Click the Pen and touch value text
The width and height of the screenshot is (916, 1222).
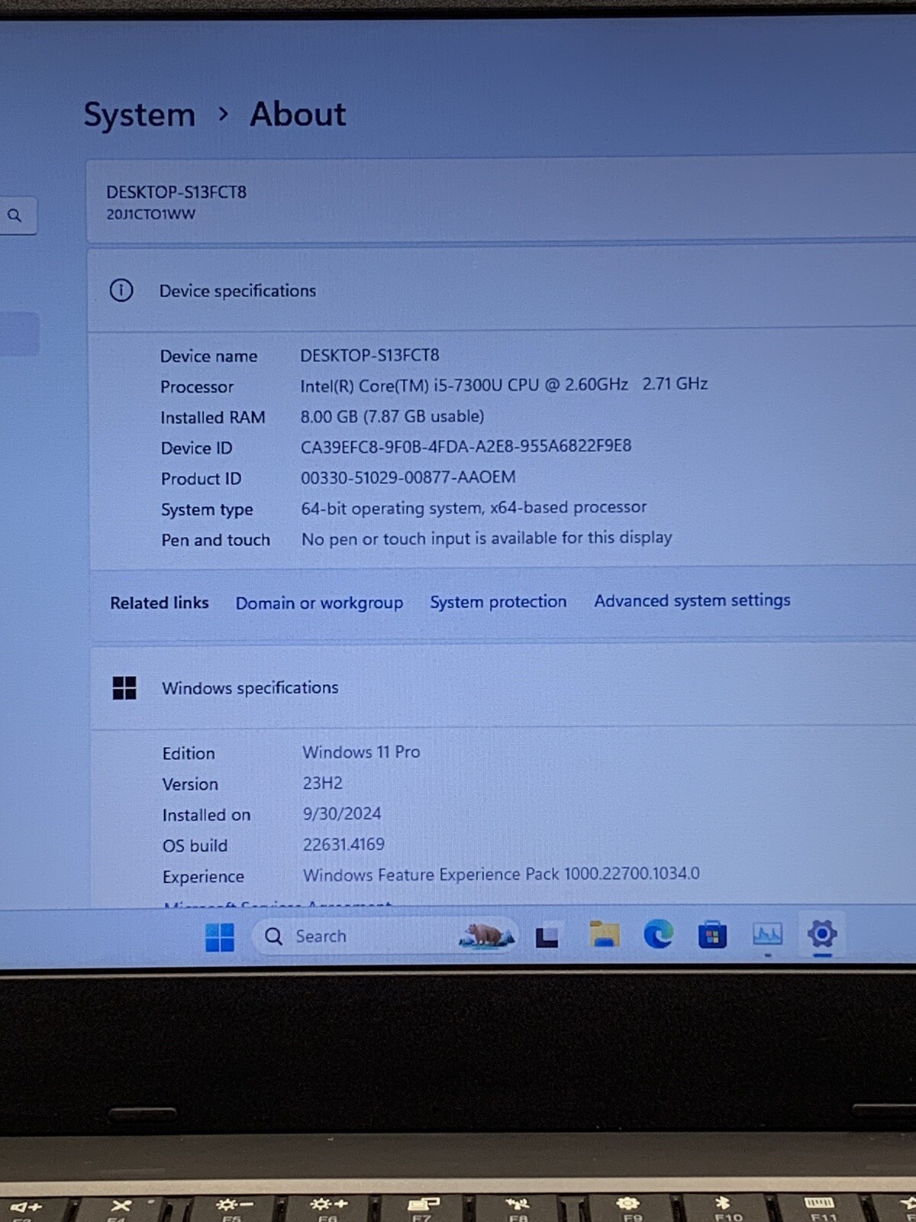coord(487,538)
